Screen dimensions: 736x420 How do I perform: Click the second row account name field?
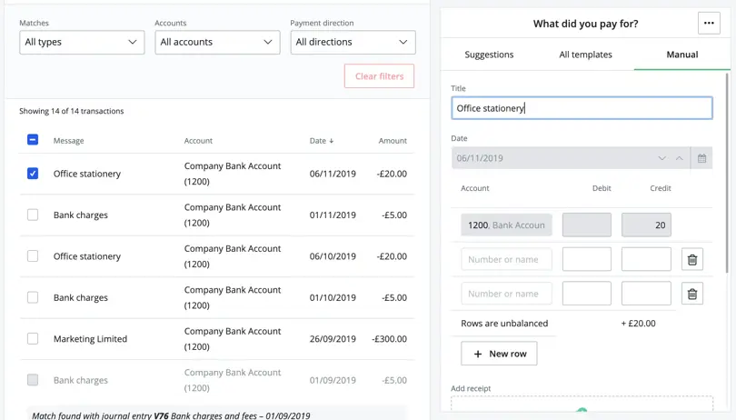tap(506, 259)
